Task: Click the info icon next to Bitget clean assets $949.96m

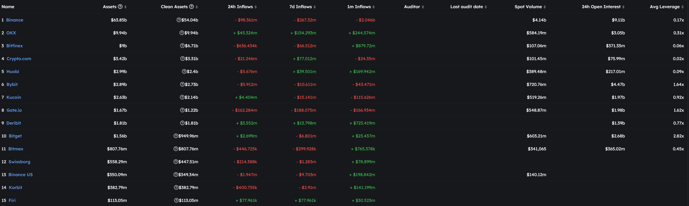Action: [x=176, y=136]
